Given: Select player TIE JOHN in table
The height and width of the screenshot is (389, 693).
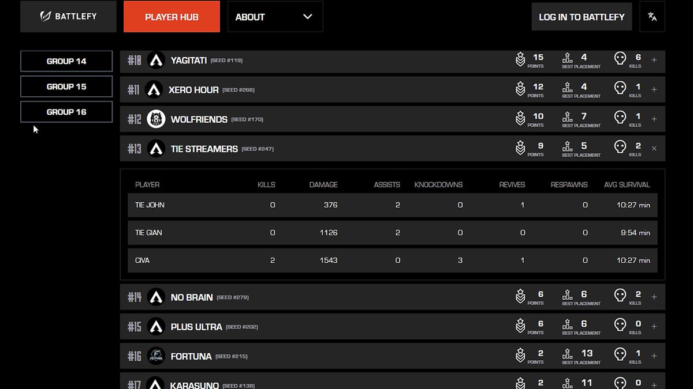Looking at the screenshot, I should point(150,205).
